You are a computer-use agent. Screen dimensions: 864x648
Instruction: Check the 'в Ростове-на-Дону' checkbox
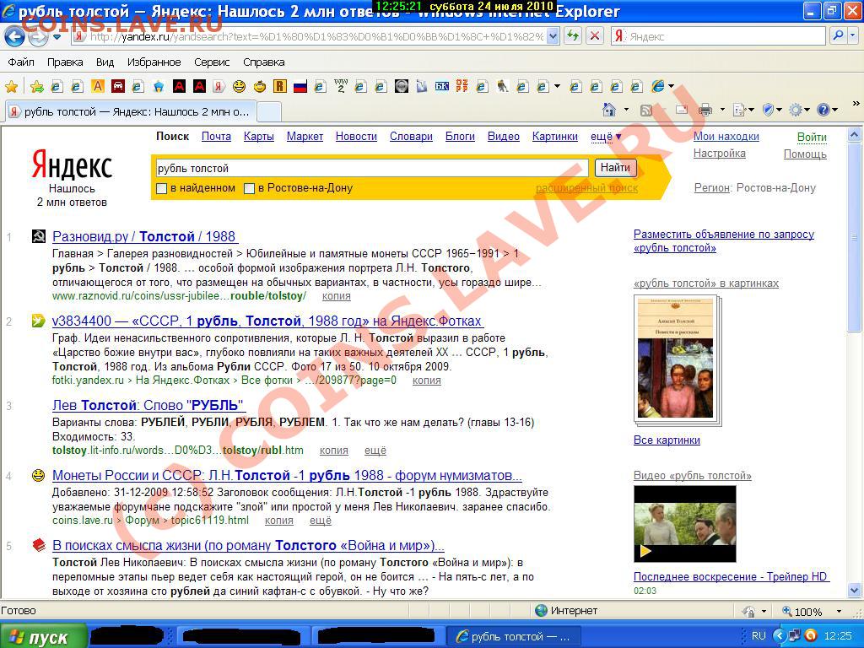249,188
